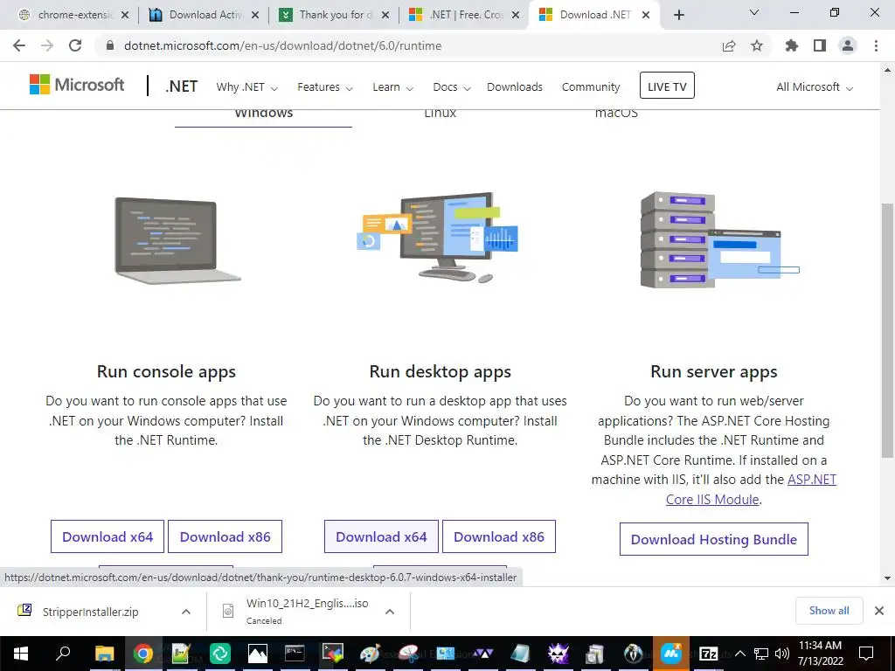Click the Run server apps heading
895x671 pixels.
pos(713,371)
